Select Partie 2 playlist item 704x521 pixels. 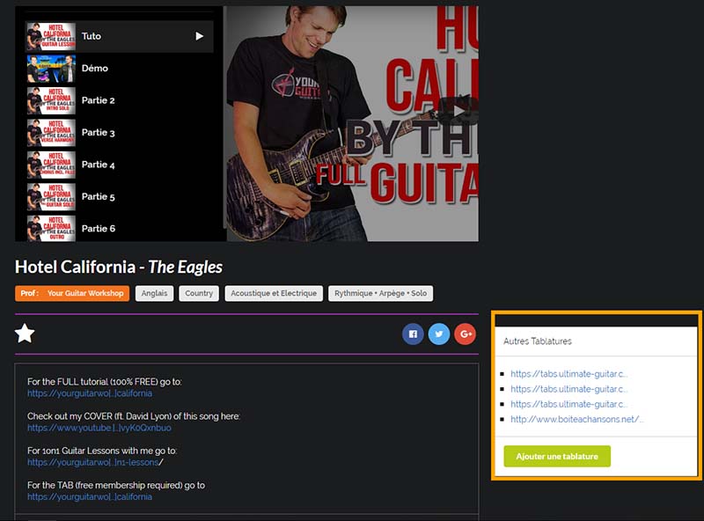tap(119, 100)
